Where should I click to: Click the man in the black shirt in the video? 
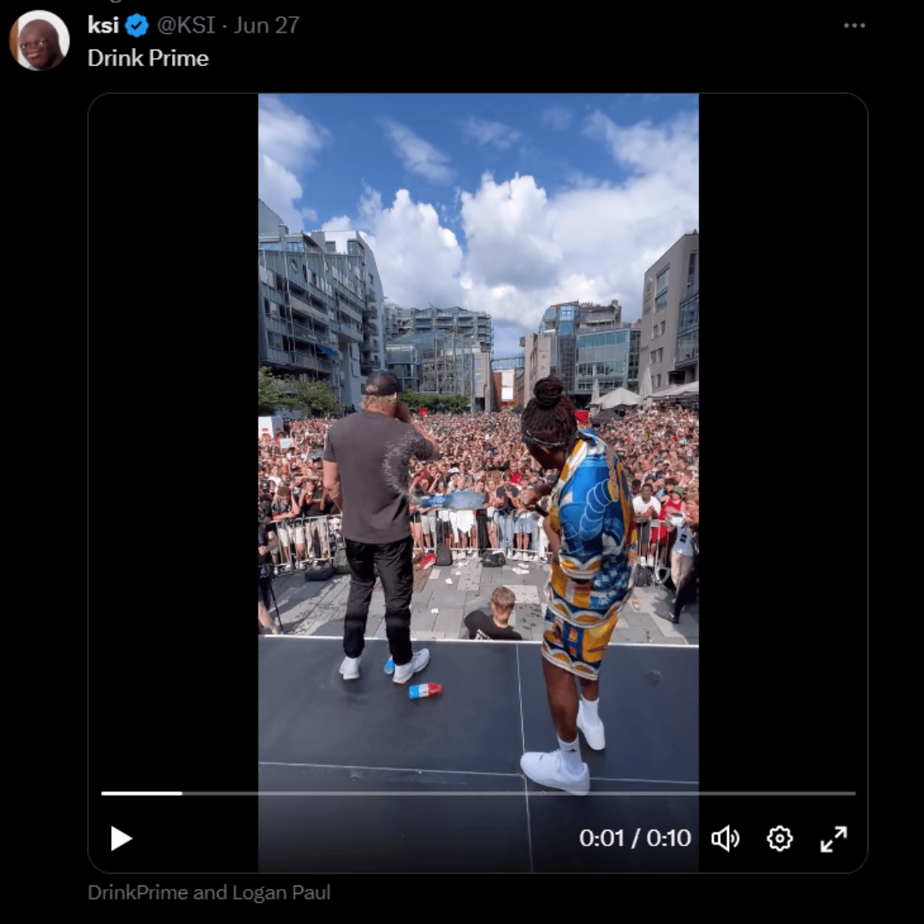coord(377,524)
